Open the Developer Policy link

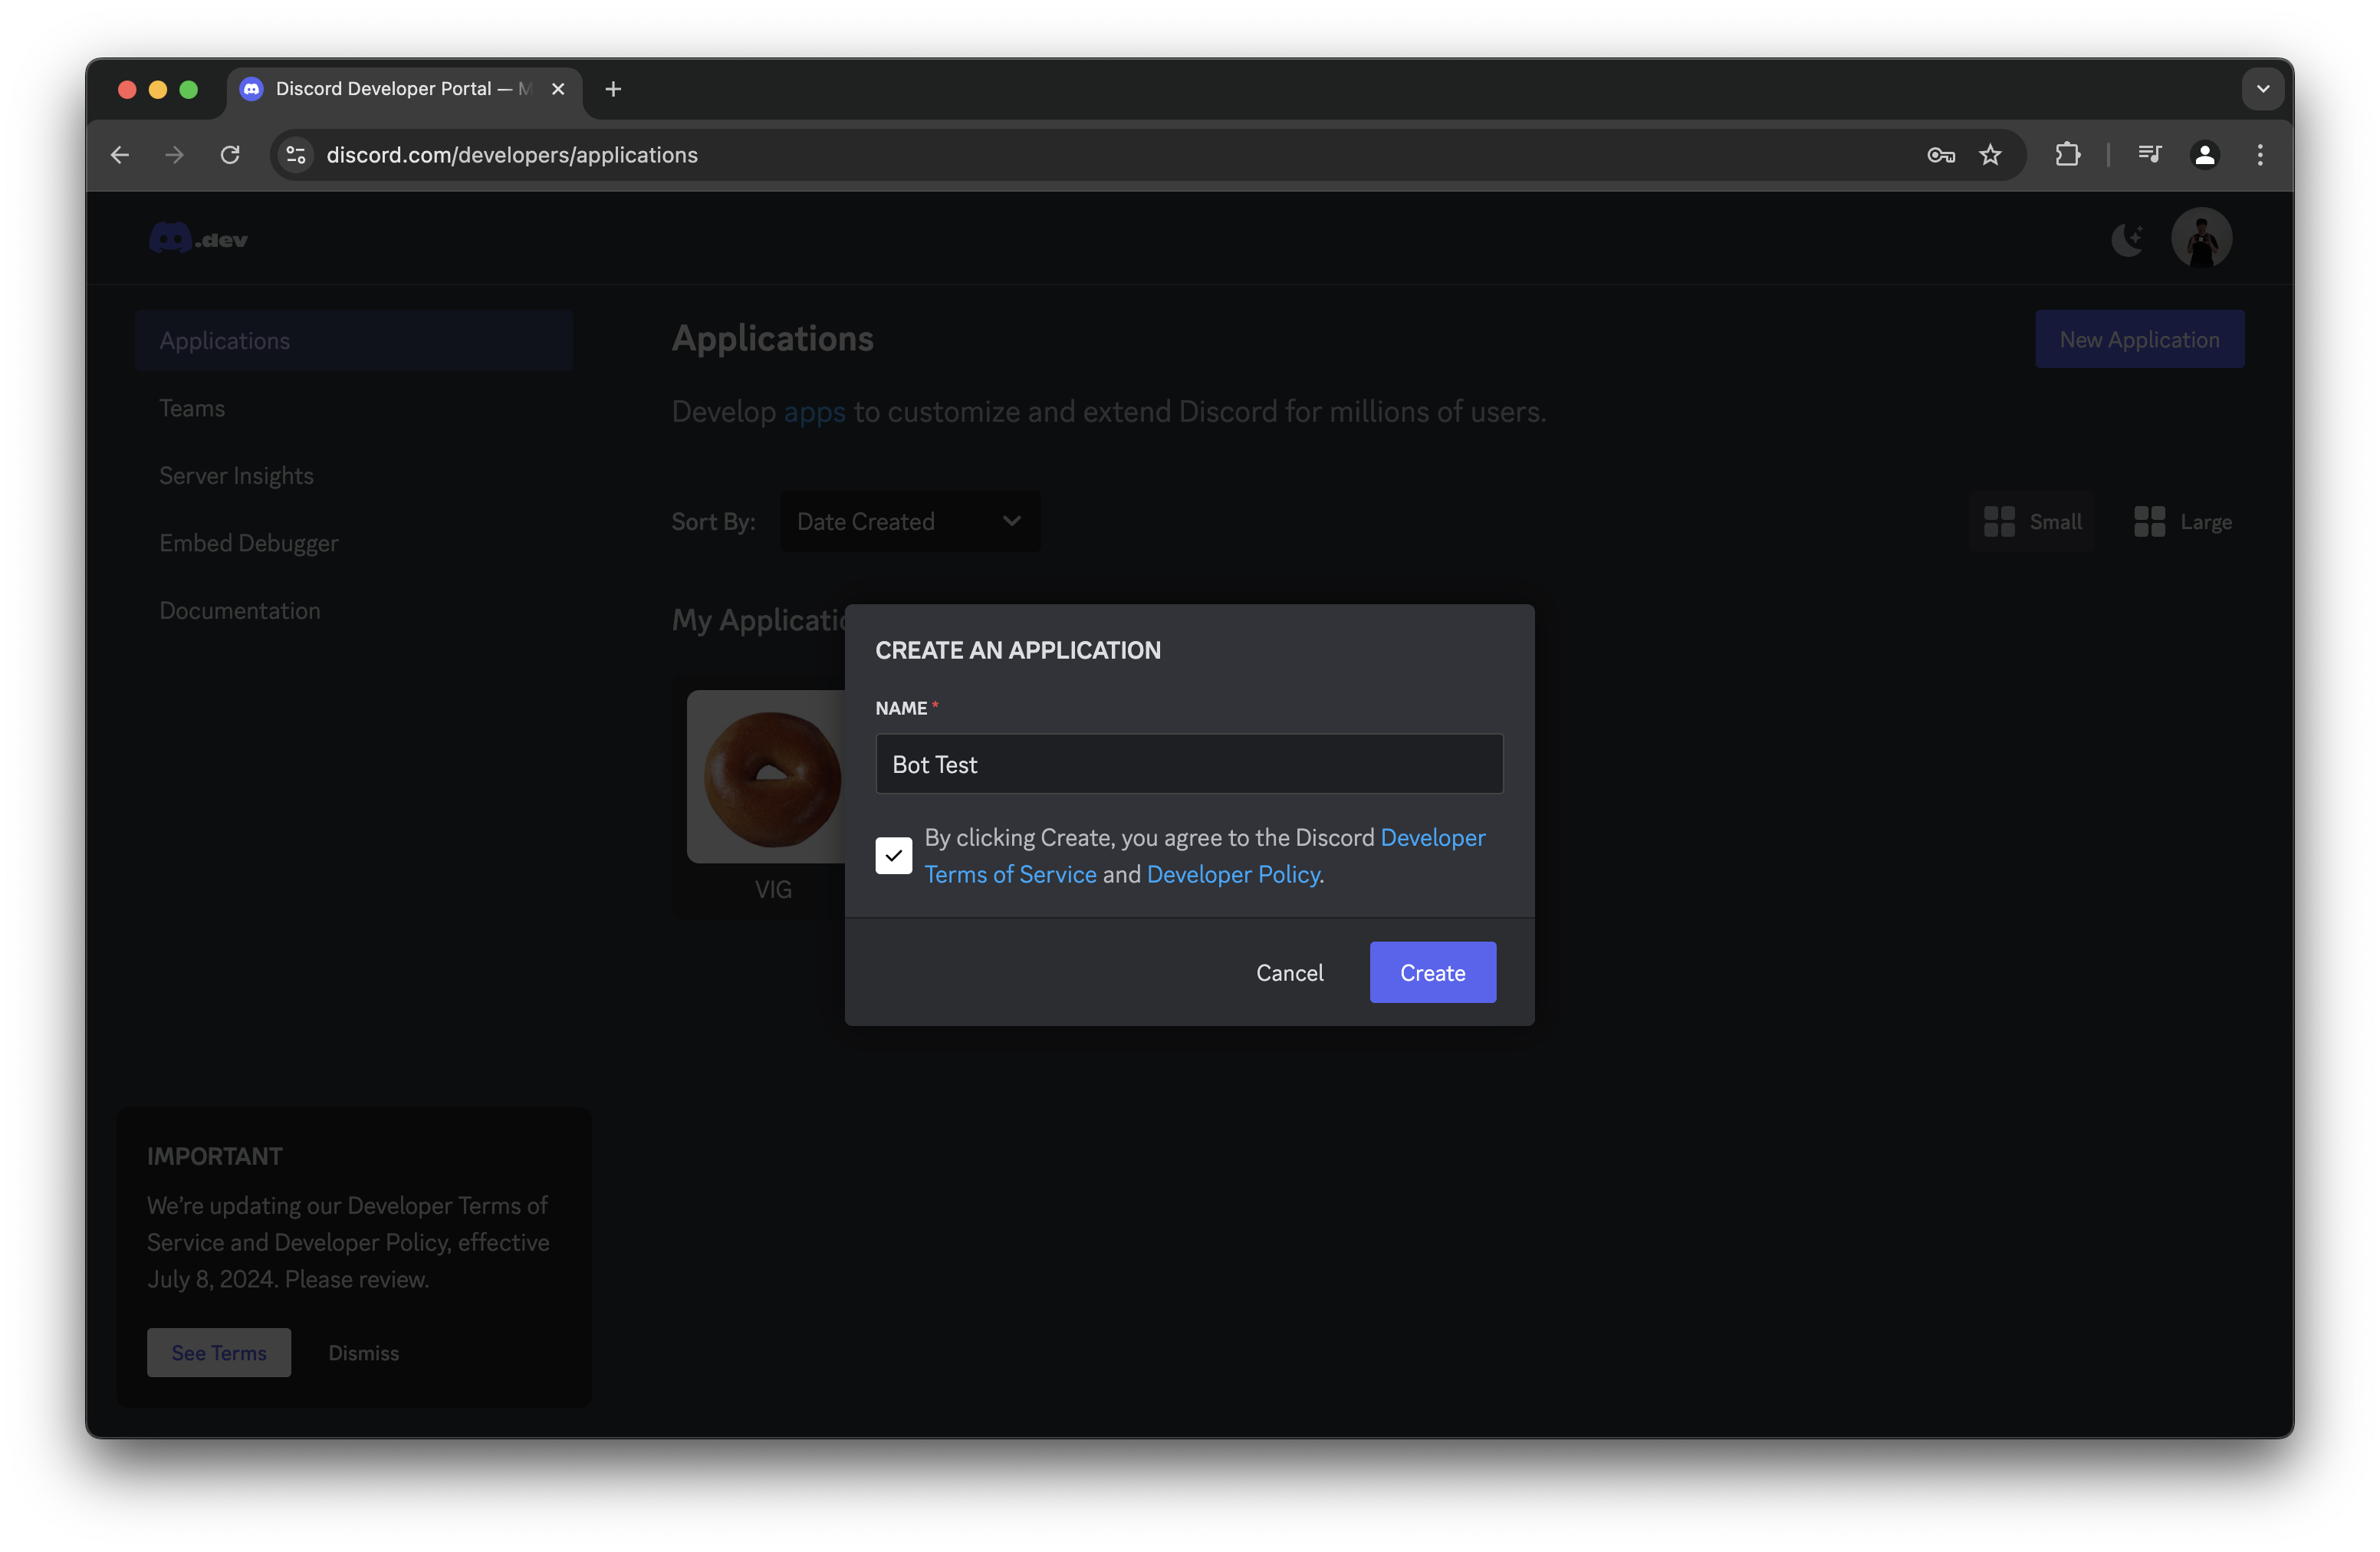(x=1233, y=875)
